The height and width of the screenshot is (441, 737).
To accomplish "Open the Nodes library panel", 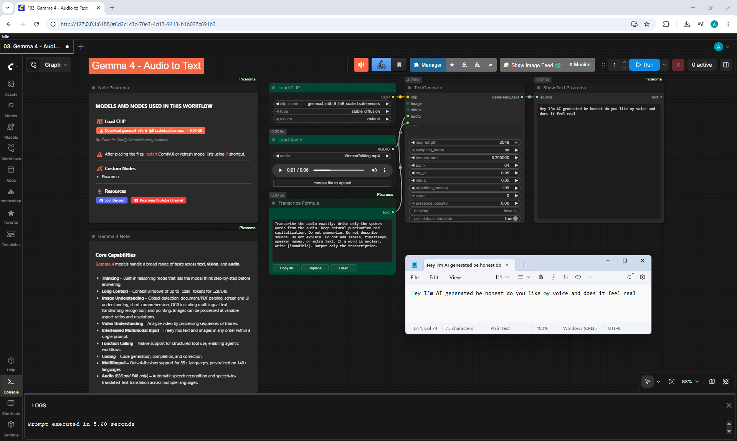I will [x=11, y=109].
